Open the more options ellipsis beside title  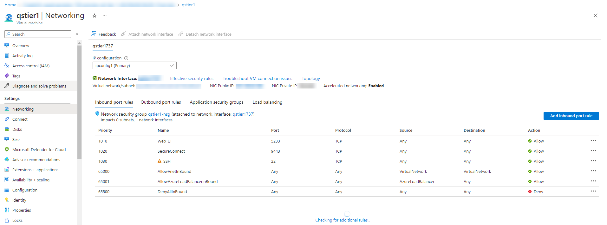(x=105, y=15)
